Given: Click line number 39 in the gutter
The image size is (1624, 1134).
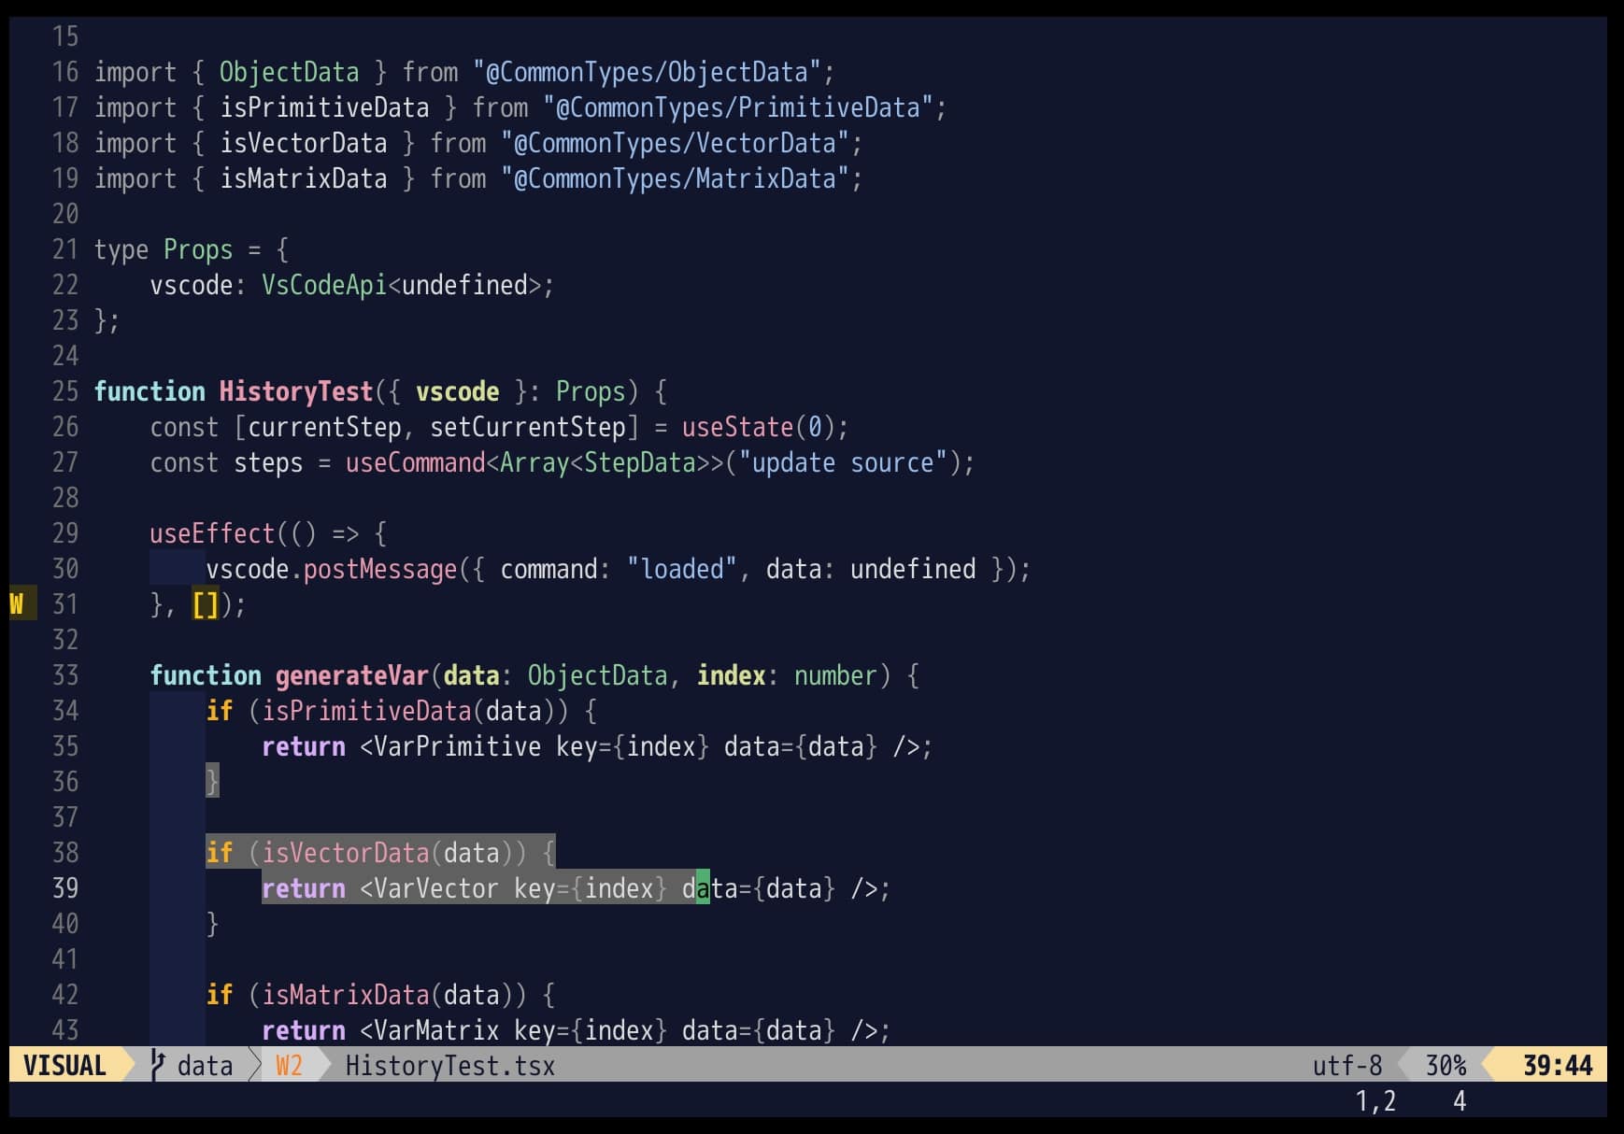Looking at the screenshot, I should click(65, 888).
